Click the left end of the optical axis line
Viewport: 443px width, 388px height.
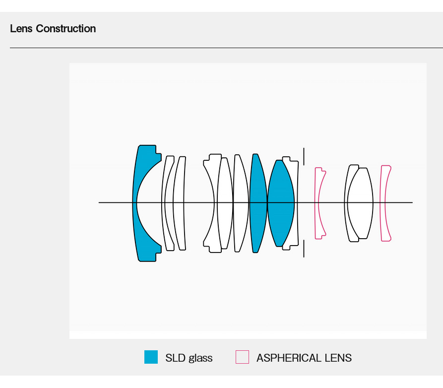[x=101, y=202]
